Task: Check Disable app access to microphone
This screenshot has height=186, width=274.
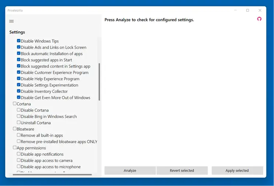Action: 19,166
